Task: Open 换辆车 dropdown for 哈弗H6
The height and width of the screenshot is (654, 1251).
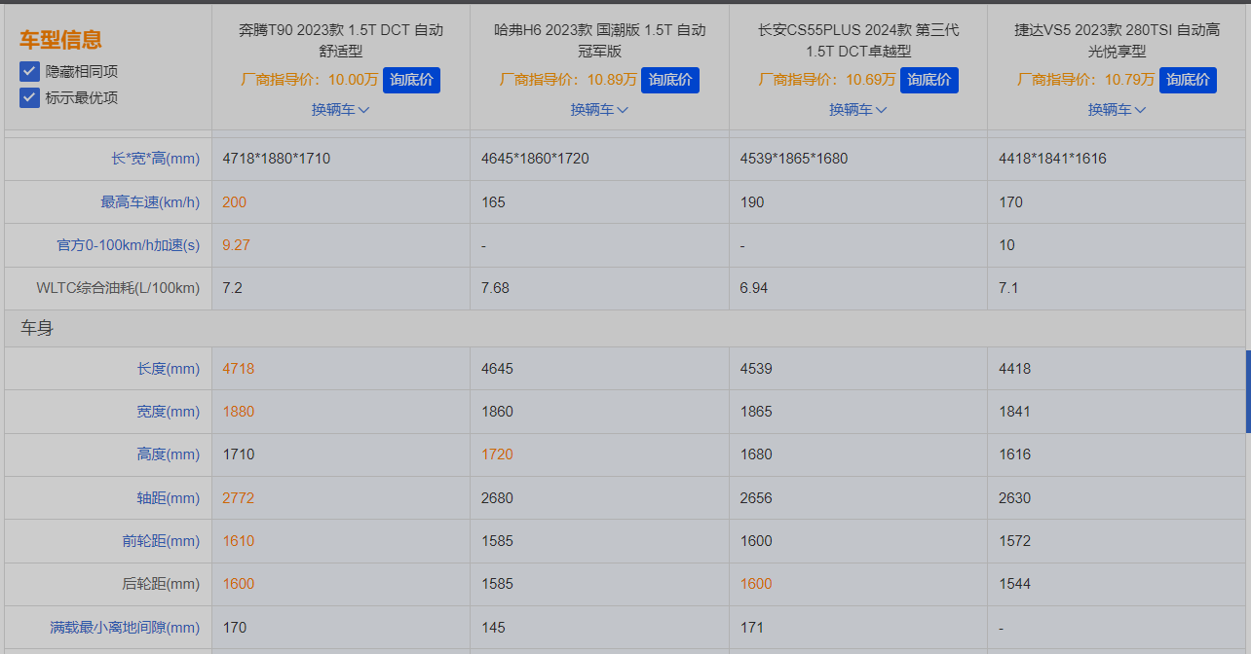Action: 599,110
